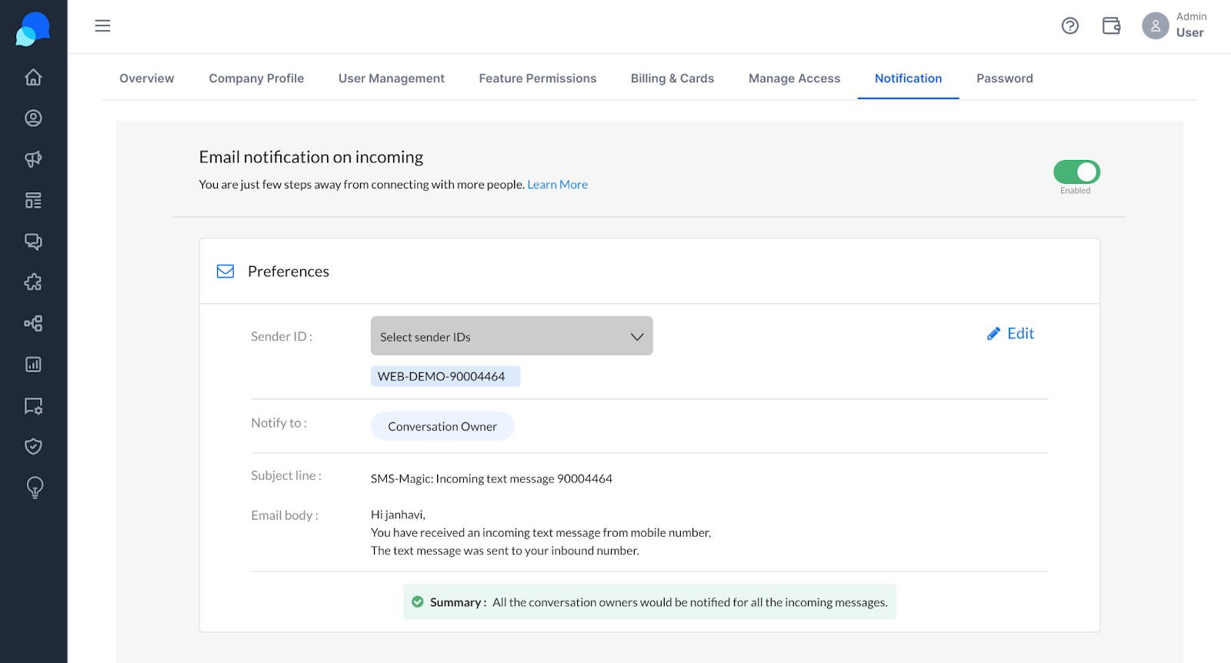This screenshot has height=663, width=1231.
Task: Click the SMS-Magic logo icon
Action: [x=33, y=28]
